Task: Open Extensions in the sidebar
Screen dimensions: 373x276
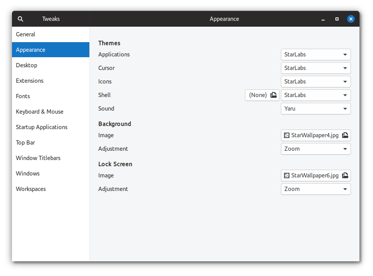Action: coord(51,81)
